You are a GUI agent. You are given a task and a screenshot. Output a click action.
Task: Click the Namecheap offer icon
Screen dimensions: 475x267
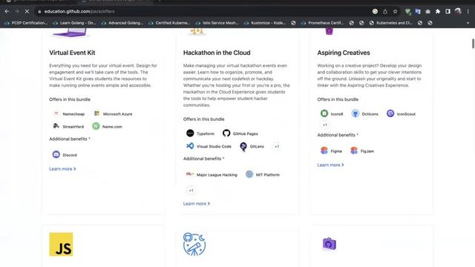(56, 113)
